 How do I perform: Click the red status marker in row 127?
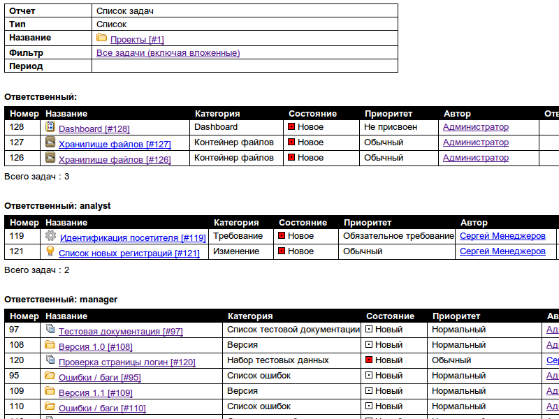click(291, 142)
